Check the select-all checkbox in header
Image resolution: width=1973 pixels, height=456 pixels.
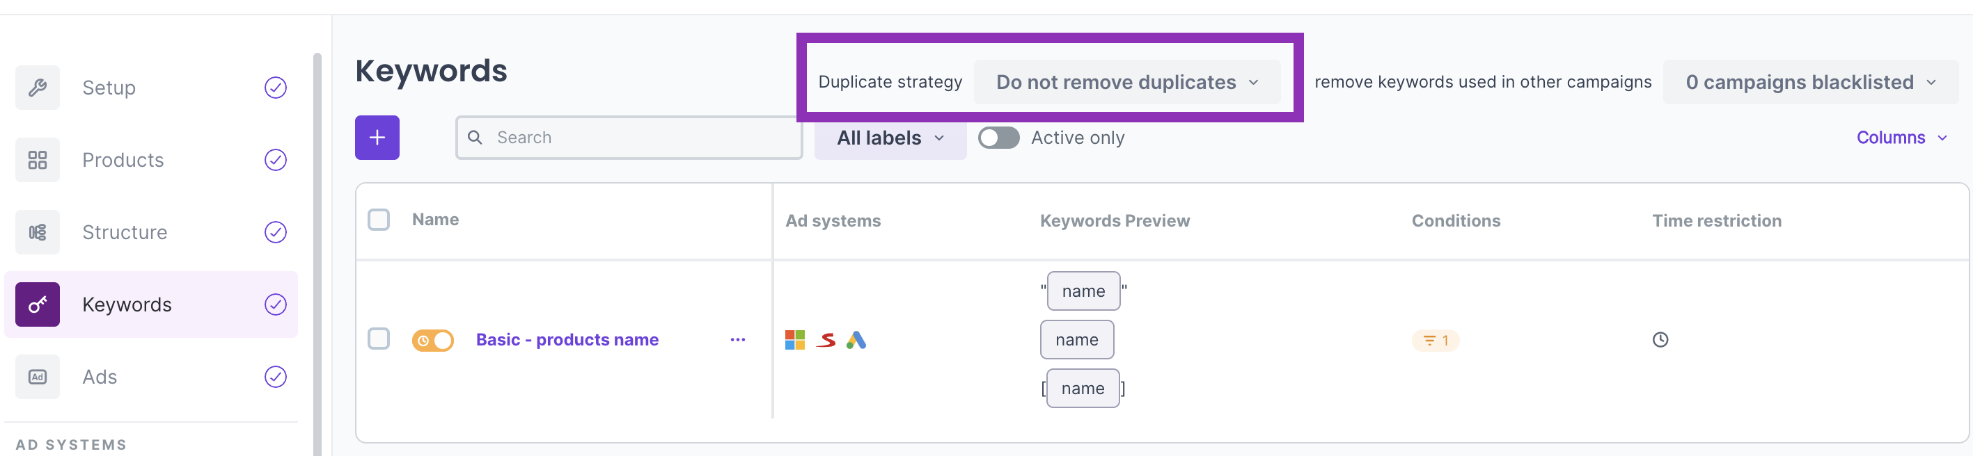(378, 220)
